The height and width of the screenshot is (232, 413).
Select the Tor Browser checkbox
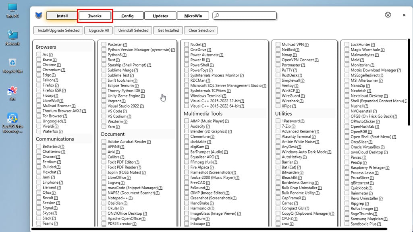(x=39, y=116)
